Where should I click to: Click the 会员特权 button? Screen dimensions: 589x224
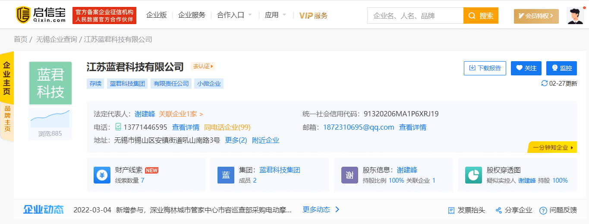(x=536, y=16)
